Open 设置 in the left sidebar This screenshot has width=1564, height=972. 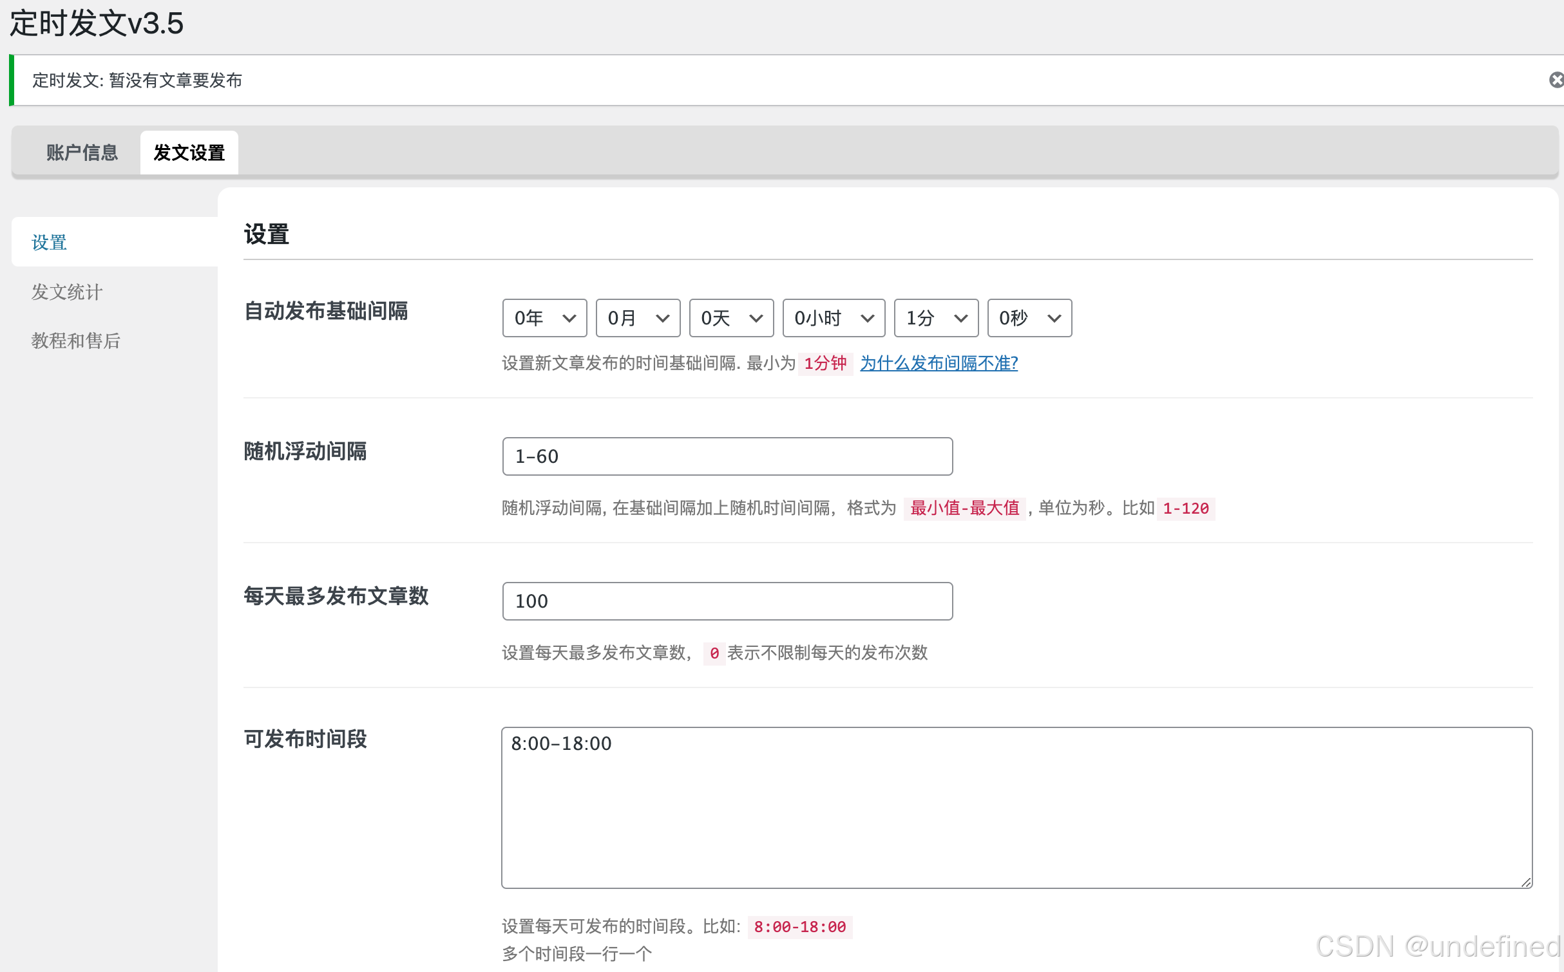click(50, 243)
